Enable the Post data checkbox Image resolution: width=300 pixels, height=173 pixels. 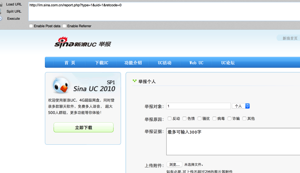click(x=31, y=26)
